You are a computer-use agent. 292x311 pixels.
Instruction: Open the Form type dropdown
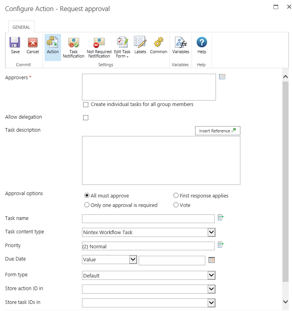click(x=211, y=276)
